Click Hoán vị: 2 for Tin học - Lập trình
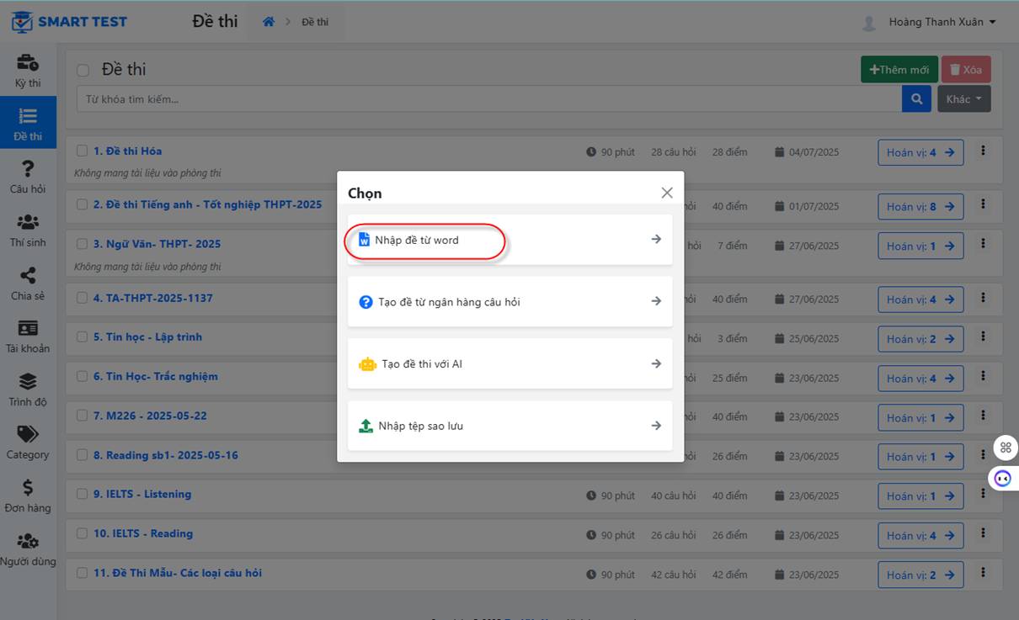 coord(920,338)
